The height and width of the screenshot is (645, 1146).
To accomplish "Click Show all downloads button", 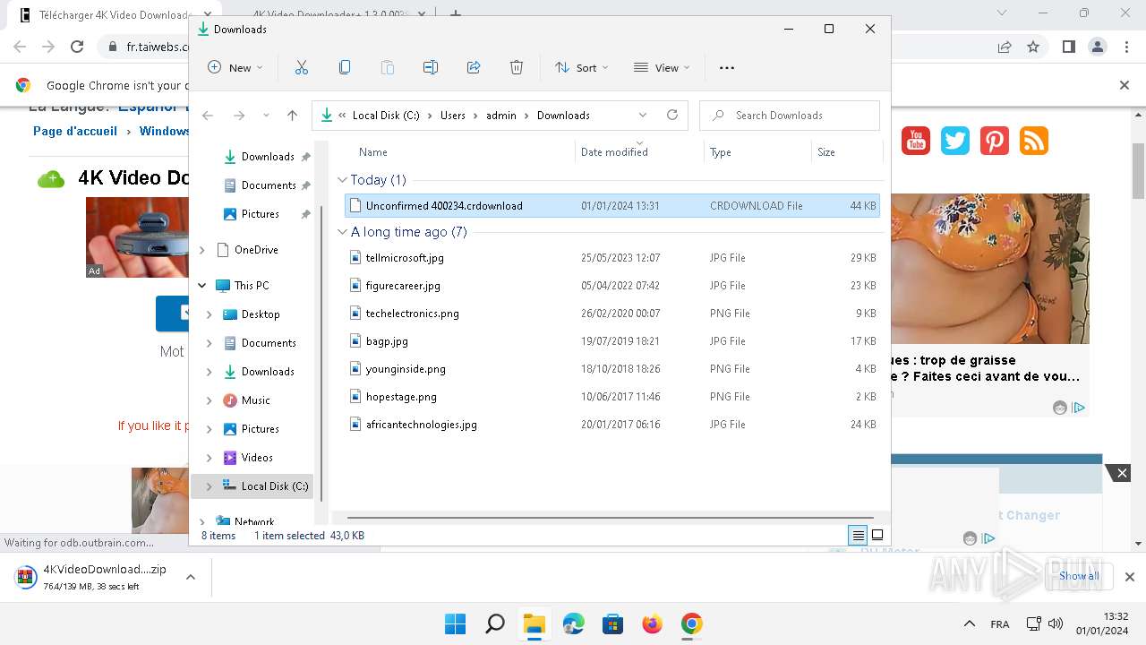I will tap(1079, 576).
